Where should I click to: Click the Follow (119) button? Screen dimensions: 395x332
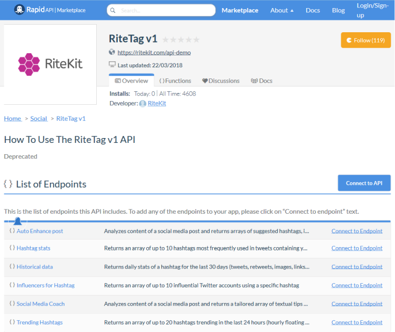366,40
